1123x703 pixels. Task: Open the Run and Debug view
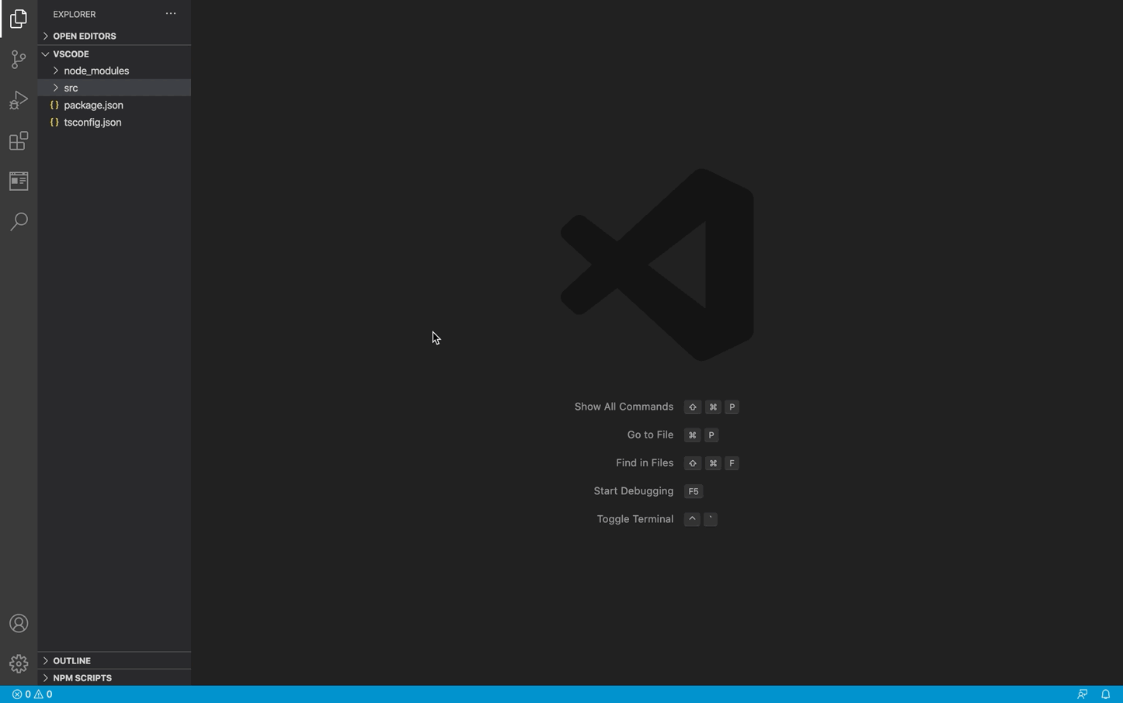coord(19,100)
